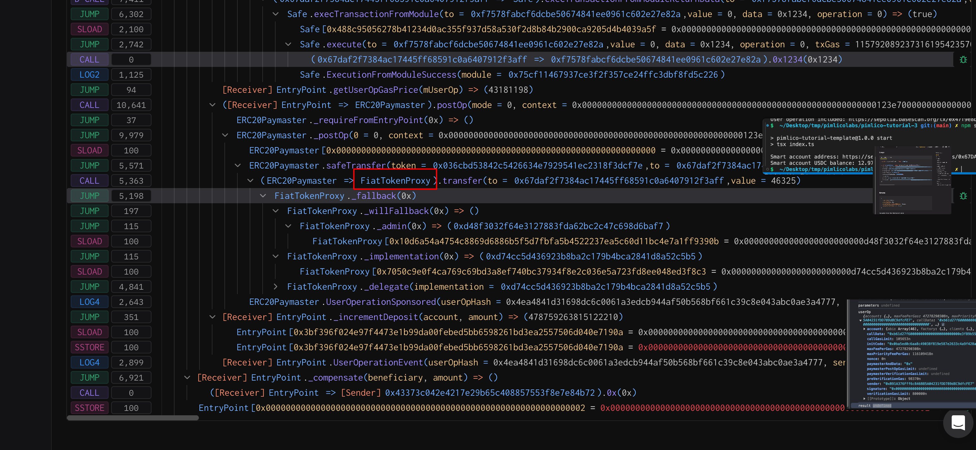The width and height of the screenshot is (976, 450).
Task: Collapse the FiatTokenProxy._implementation node
Action: 276,257
